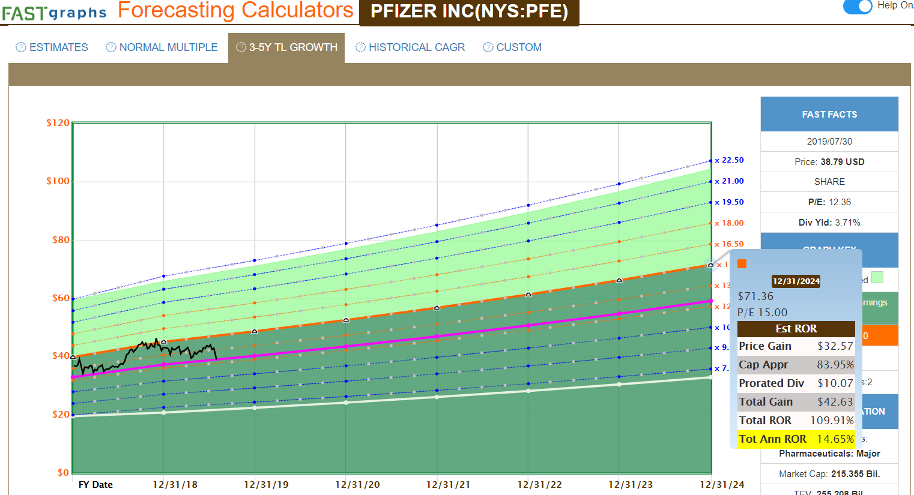
Task: Click help icon beside ESTIMATES tab
Action: coord(21,47)
